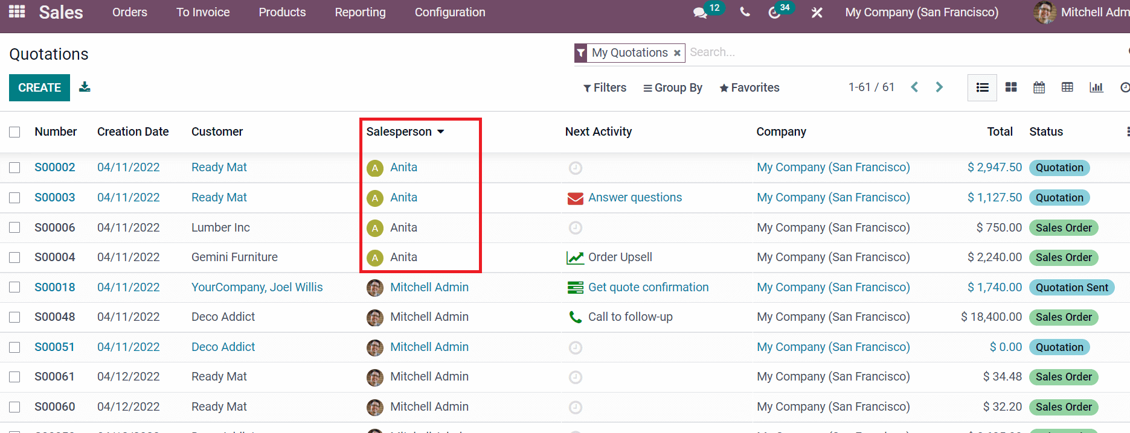Open the Filters dropdown
The image size is (1130, 433).
605,87
